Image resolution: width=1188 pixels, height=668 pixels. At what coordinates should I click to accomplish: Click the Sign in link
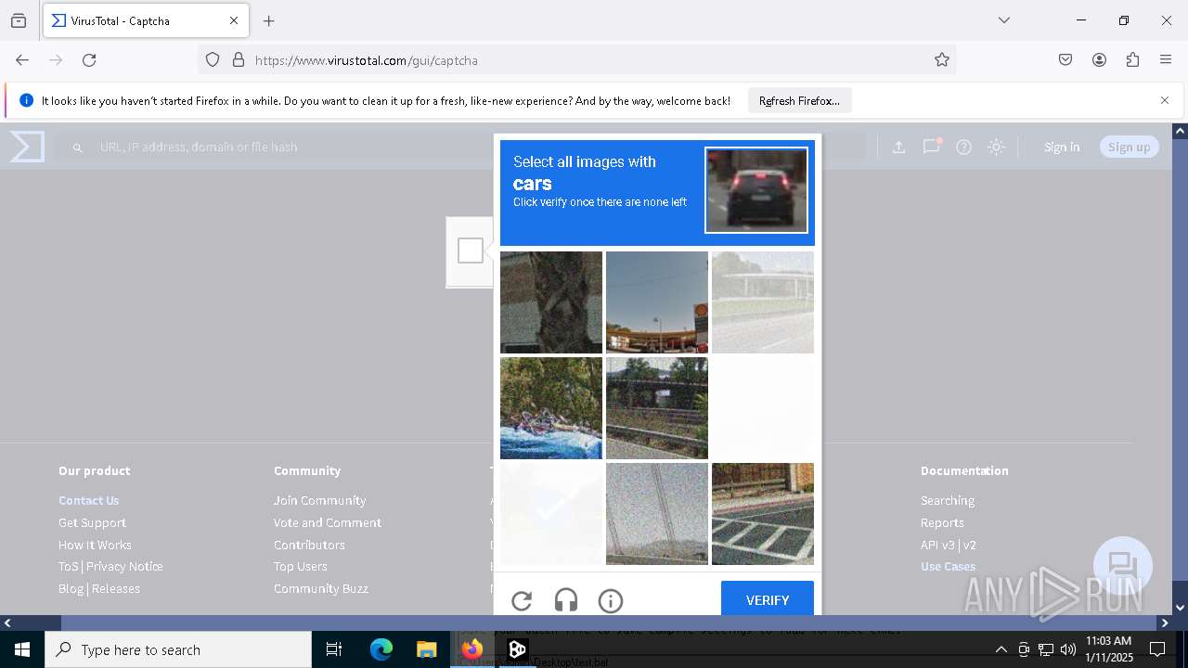click(1062, 147)
